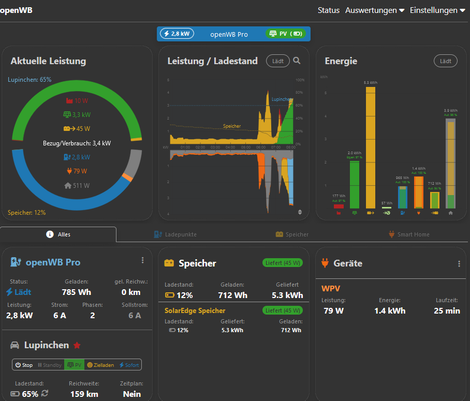Click the grey house arc of the power ring
The width and height of the screenshot is (470, 401).
point(135,164)
